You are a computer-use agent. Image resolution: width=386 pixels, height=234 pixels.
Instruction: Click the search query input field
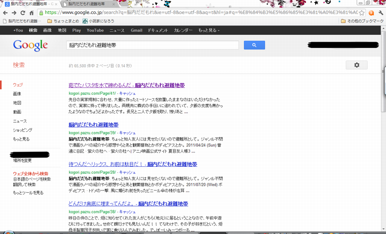point(153,45)
